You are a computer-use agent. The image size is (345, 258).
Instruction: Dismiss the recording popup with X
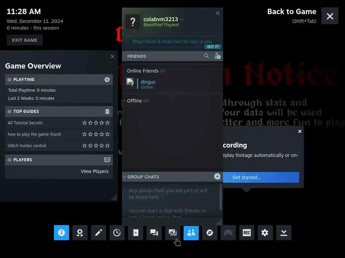300,131
